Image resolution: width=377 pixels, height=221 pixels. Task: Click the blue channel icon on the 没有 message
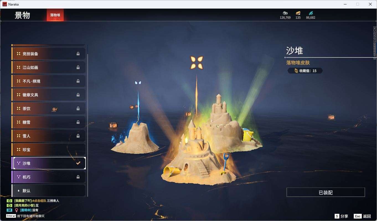(x=9, y=210)
